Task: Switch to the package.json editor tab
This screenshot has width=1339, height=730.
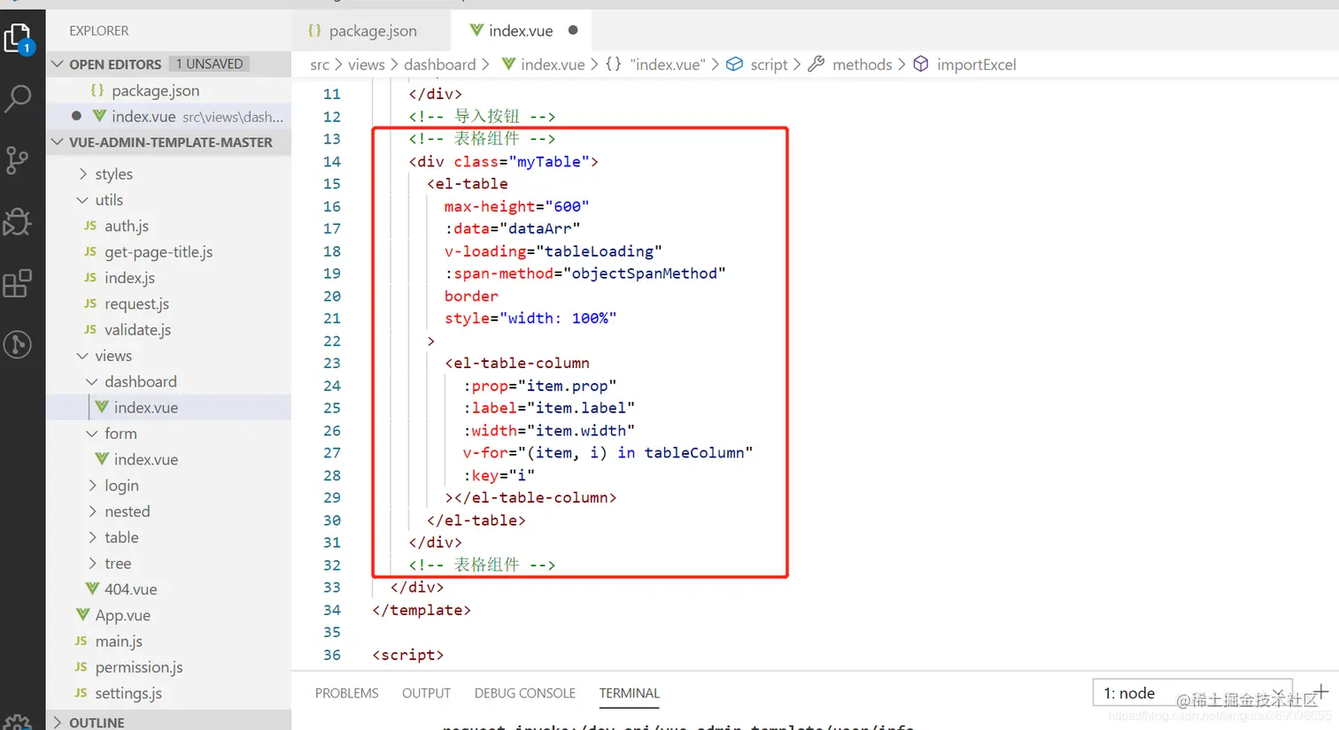Action: pyautogui.click(x=371, y=31)
